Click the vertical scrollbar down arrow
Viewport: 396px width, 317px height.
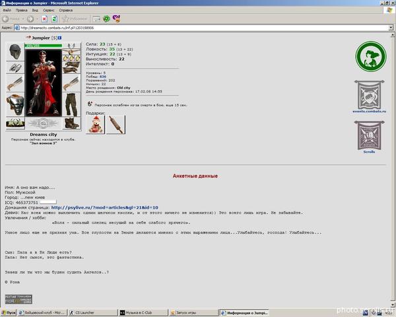[393, 304]
